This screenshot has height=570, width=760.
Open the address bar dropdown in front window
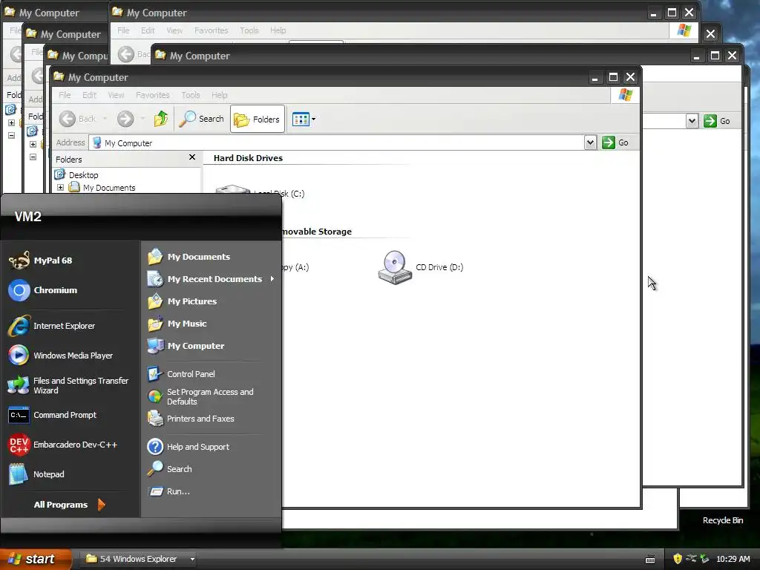tap(590, 142)
